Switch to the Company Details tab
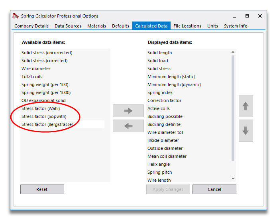The image size is (277, 220). click(31, 26)
